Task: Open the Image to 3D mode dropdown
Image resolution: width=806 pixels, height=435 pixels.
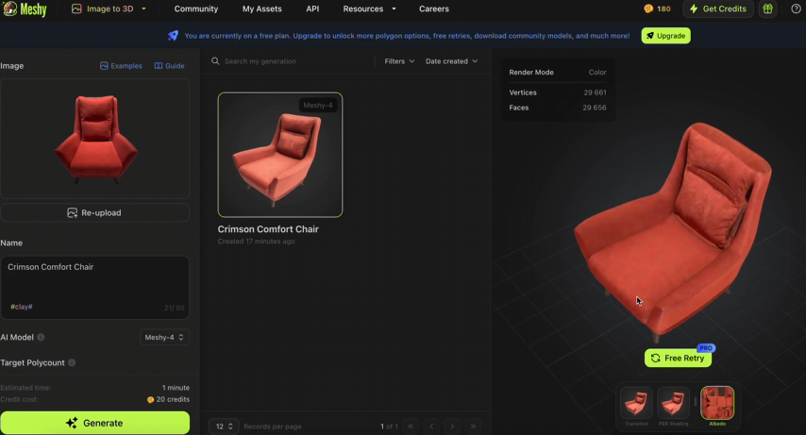Action: 109,9
